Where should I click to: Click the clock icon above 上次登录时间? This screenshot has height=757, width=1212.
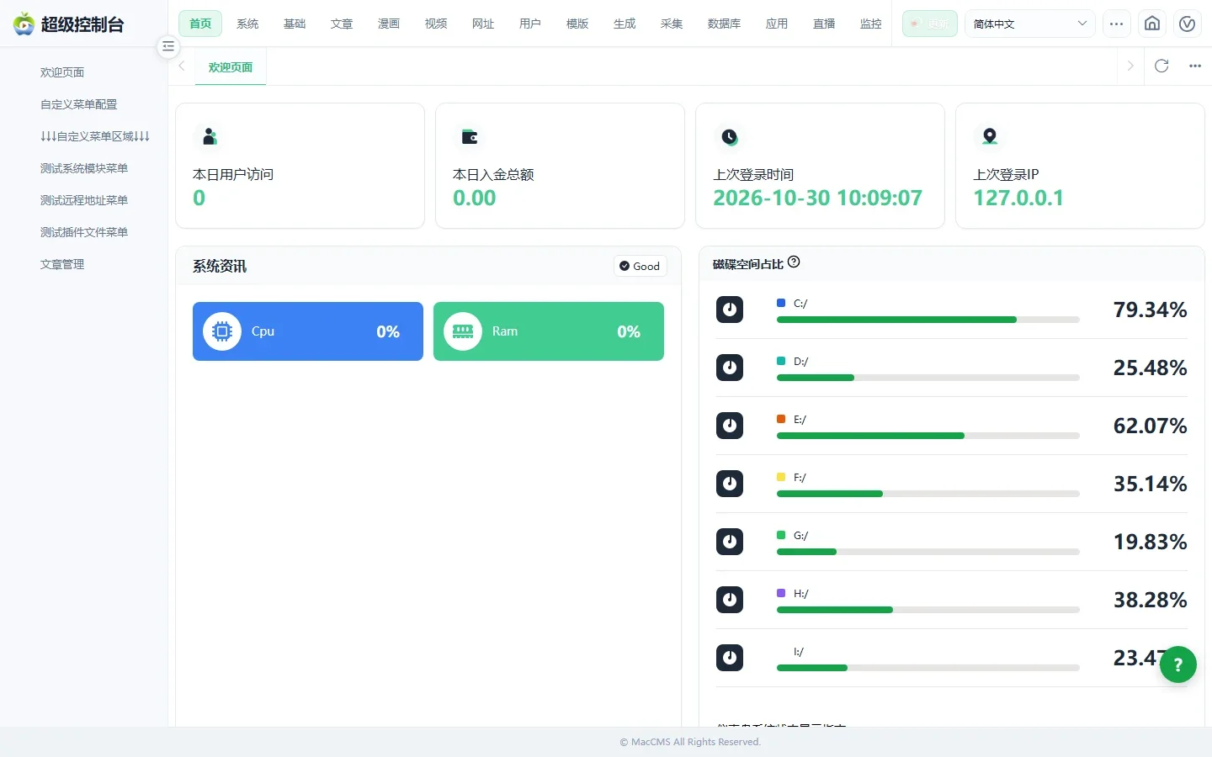[730, 136]
